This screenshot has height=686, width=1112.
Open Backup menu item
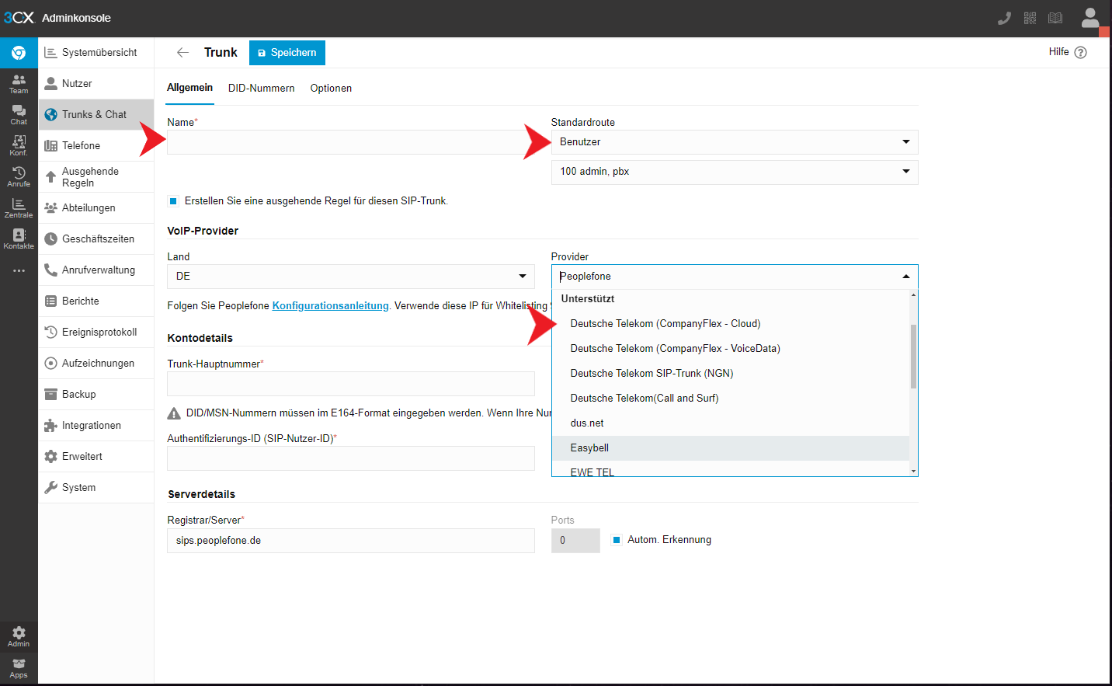coord(96,394)
